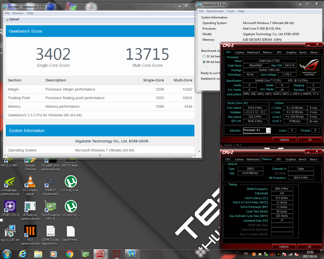The image size is (324, 259).
Task: Switch to the GPU-Z taskbar icon
Action: coord(85,254)
